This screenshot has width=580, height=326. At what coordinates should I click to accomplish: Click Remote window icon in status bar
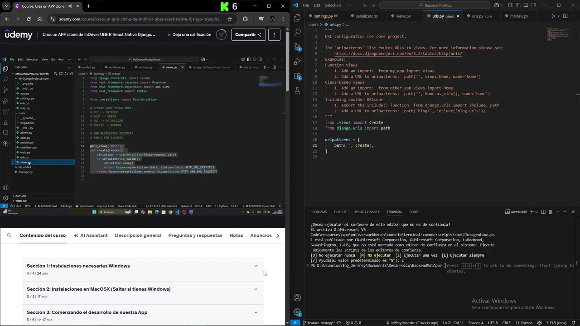click(295, 323)
